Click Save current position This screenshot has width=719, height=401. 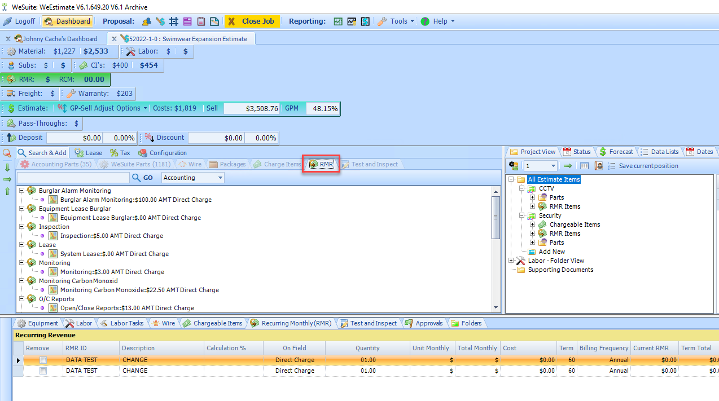pyautogui.click(x=643, y=166)
